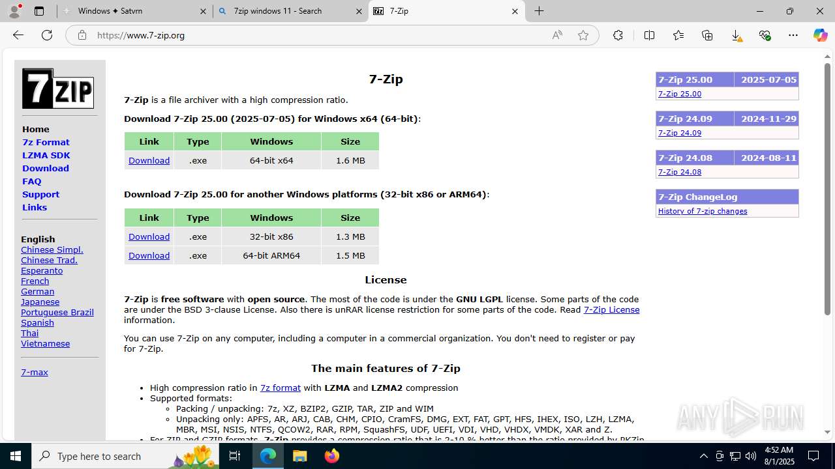Switch language to Portuguese Brazil

(x=57, y=312)
